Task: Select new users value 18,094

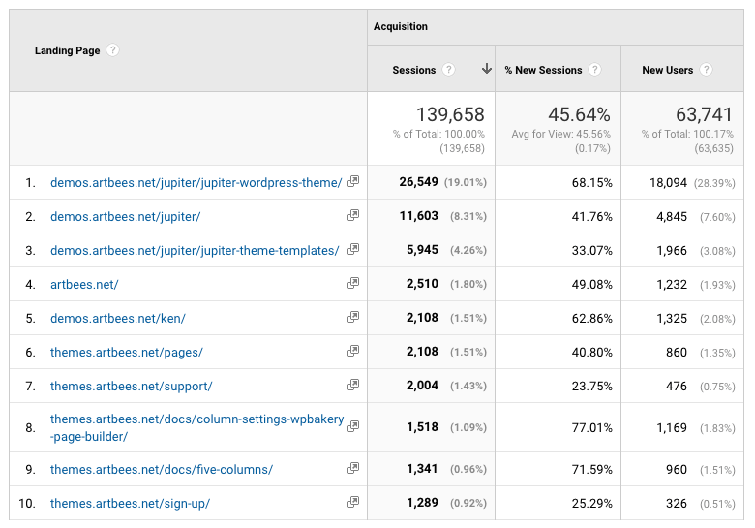Action: (668, 182)
